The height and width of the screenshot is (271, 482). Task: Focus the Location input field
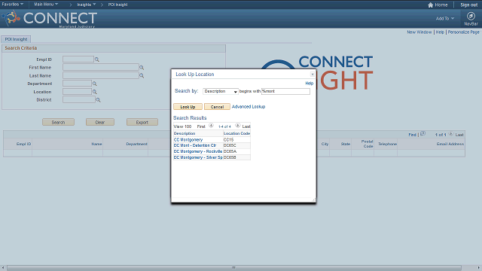(77, 92)
